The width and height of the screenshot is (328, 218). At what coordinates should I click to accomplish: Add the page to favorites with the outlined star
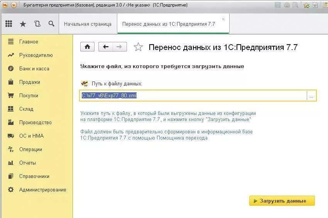point(138,47)
